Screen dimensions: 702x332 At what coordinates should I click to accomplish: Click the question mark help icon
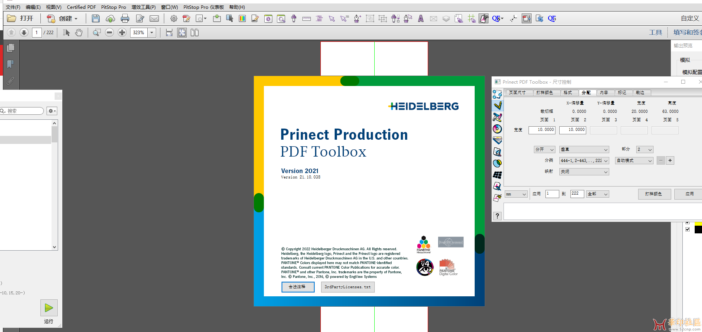tap(497, 216)
